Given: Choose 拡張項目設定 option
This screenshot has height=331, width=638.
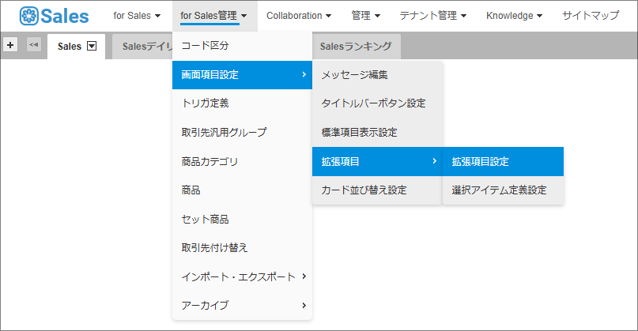Looking at the screenshot, I should 503,161.
